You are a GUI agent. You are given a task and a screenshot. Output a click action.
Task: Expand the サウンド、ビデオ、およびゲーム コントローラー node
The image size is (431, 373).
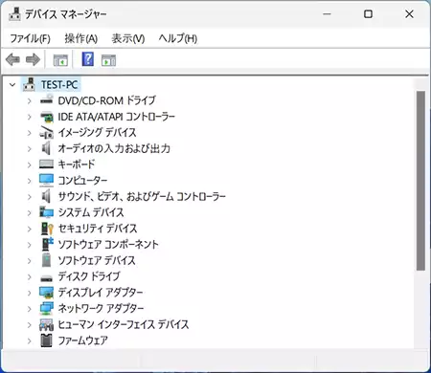point(30,197)
